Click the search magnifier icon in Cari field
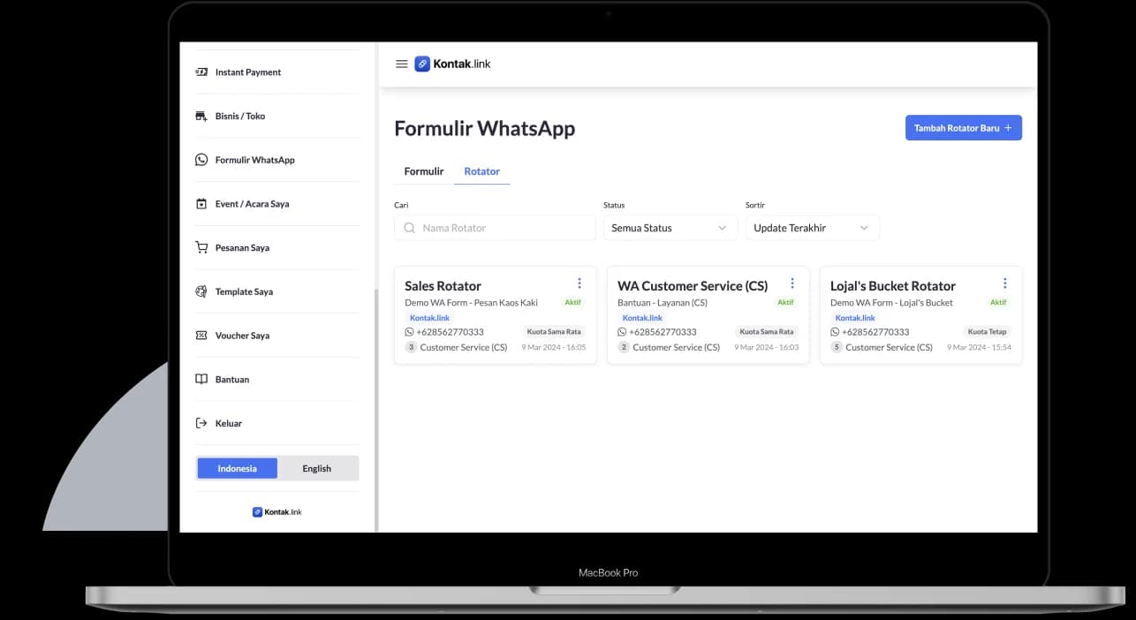The width and height of the screenshot is (1136, 620). pos(410,228)
